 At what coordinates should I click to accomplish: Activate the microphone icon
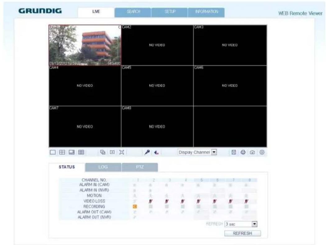(147, 153)
